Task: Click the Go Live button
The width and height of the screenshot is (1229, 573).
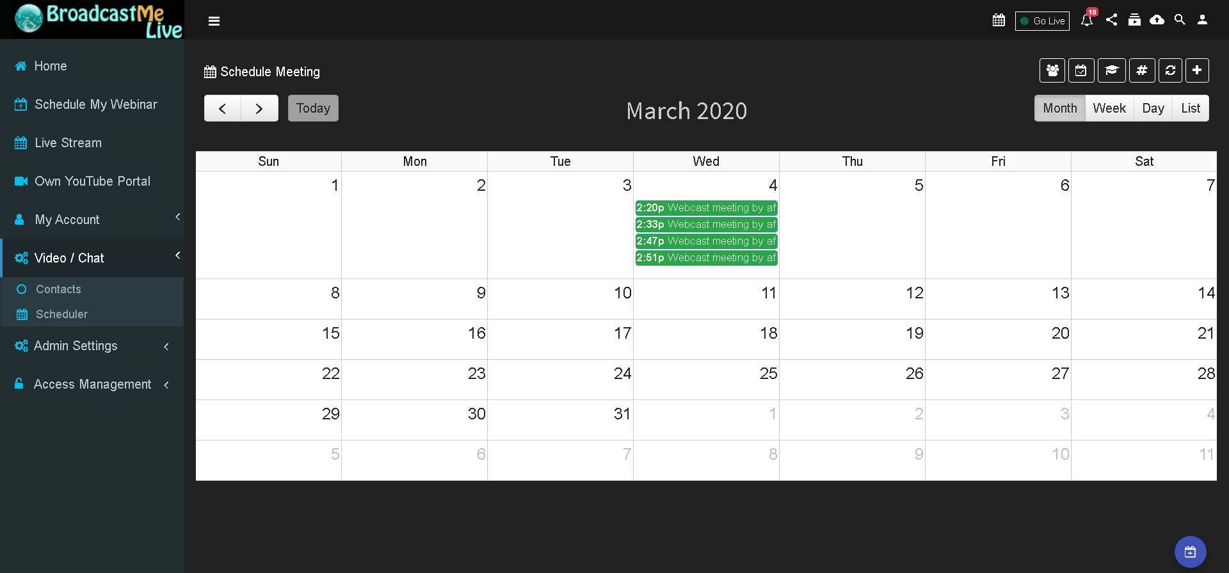Action: pyautogui.click(x=1042, y=21)
